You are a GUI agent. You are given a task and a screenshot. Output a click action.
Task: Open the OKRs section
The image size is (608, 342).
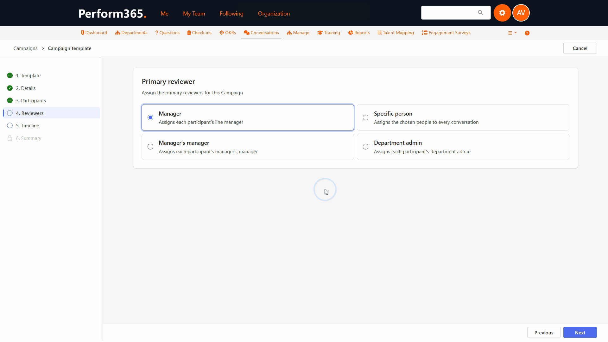pyautogui.click(x=228, y=33)
